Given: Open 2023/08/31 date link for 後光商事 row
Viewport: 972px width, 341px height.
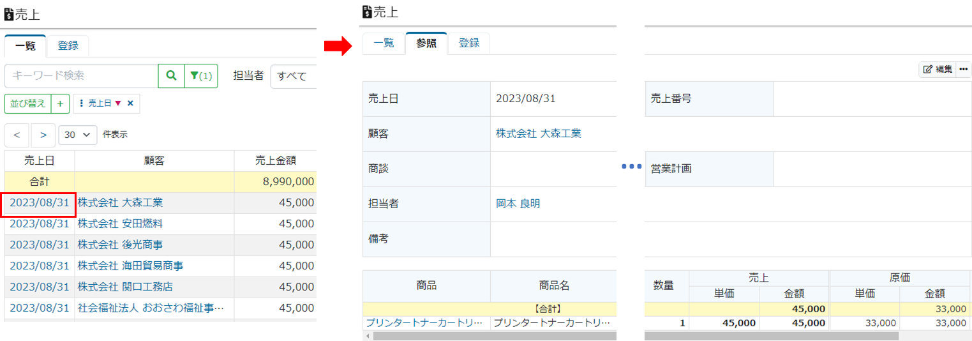Looking at the screenshot, I should coord(39,245).
